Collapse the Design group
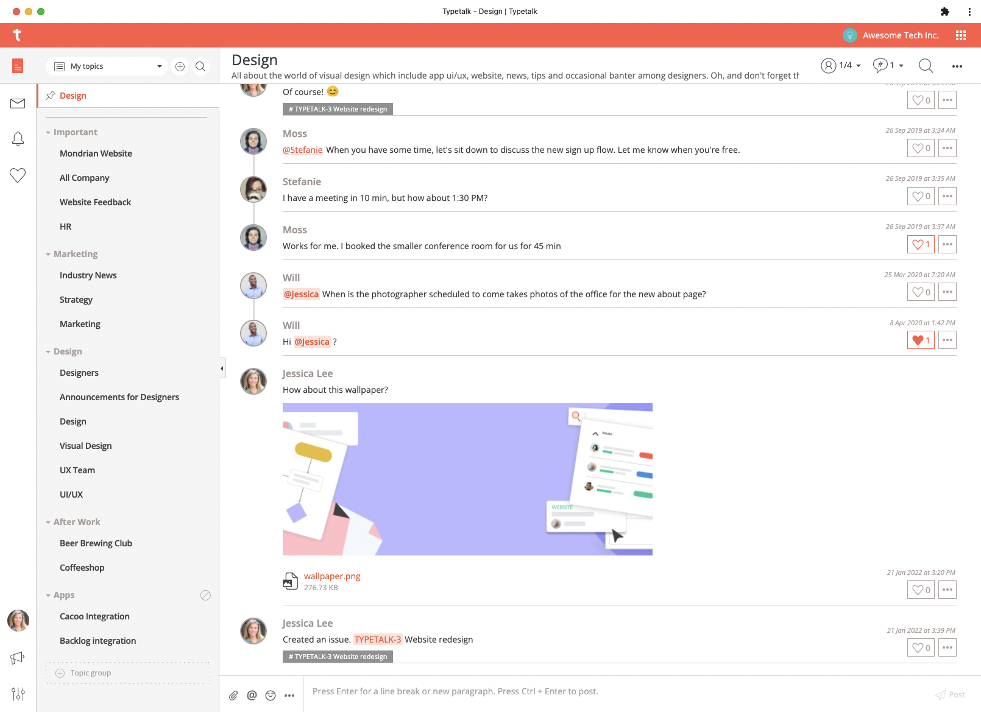This screenshot has width=981, height=712. [63, 351]
